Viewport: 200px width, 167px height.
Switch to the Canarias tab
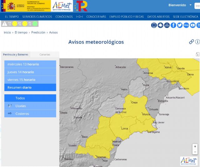(45, 54)
